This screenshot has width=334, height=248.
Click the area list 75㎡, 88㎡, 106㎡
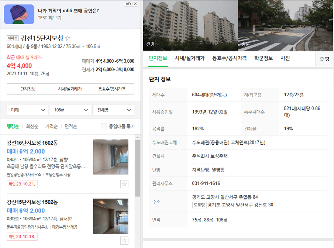click(210, 220)
